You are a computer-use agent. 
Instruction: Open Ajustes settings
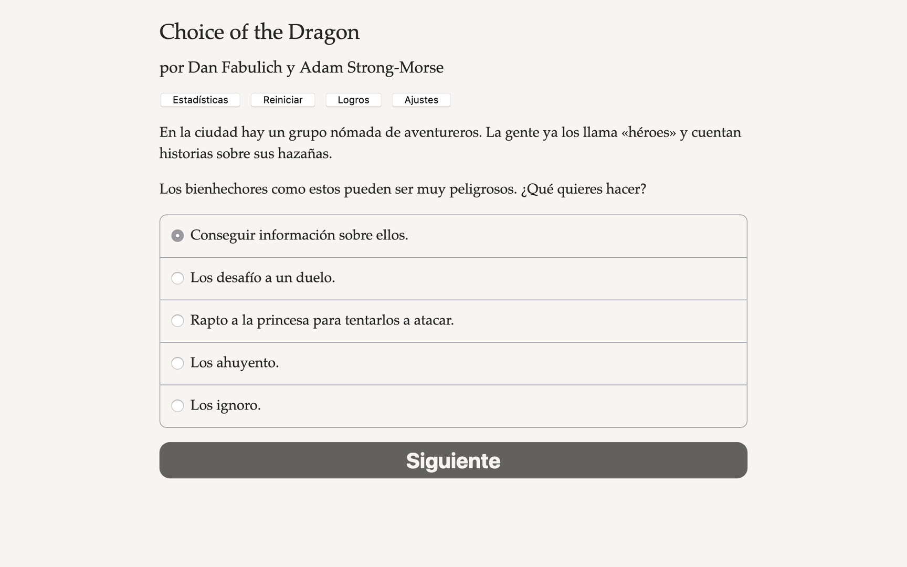tap(421, 100)
